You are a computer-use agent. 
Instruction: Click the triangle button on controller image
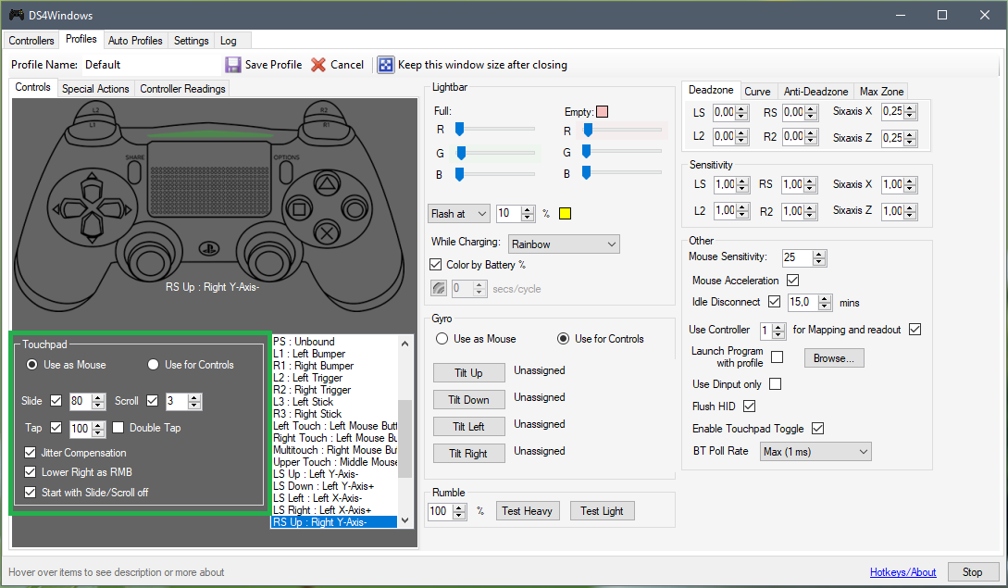tap(327, 184)
